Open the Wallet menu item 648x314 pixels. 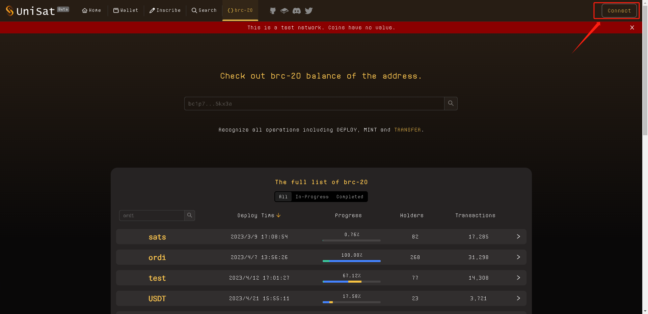(x=126, y=10)
